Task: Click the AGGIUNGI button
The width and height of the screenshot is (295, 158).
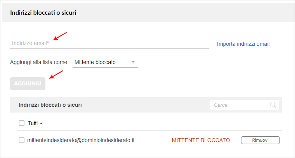Action: [x=28, y=83]
